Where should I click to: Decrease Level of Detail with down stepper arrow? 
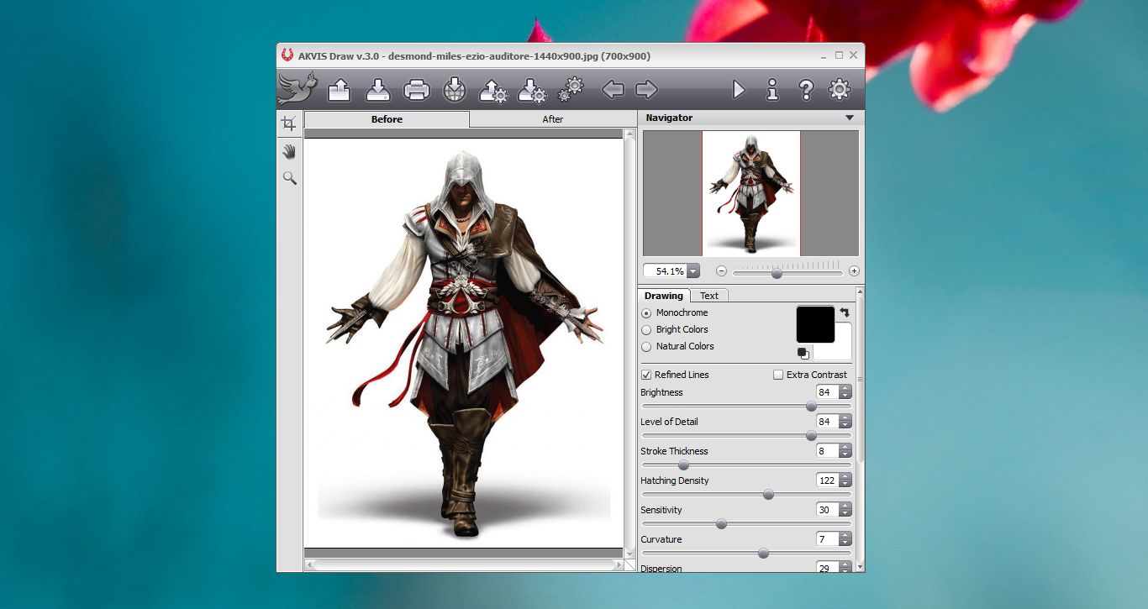coord(845,425)
